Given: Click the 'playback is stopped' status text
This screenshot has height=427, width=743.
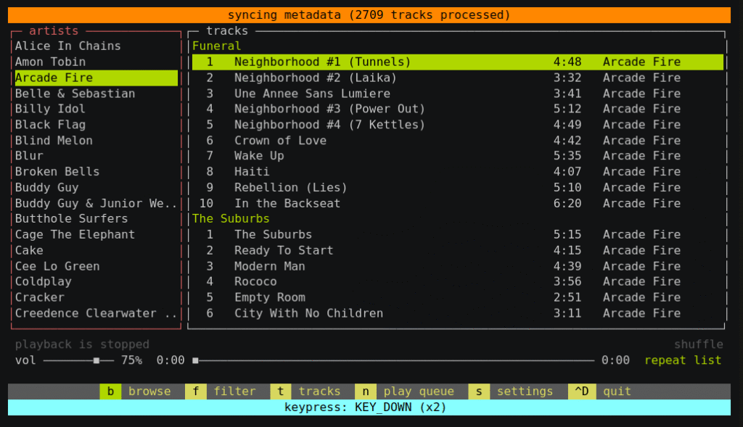Looking at the screenshot, I should [82, 344].
